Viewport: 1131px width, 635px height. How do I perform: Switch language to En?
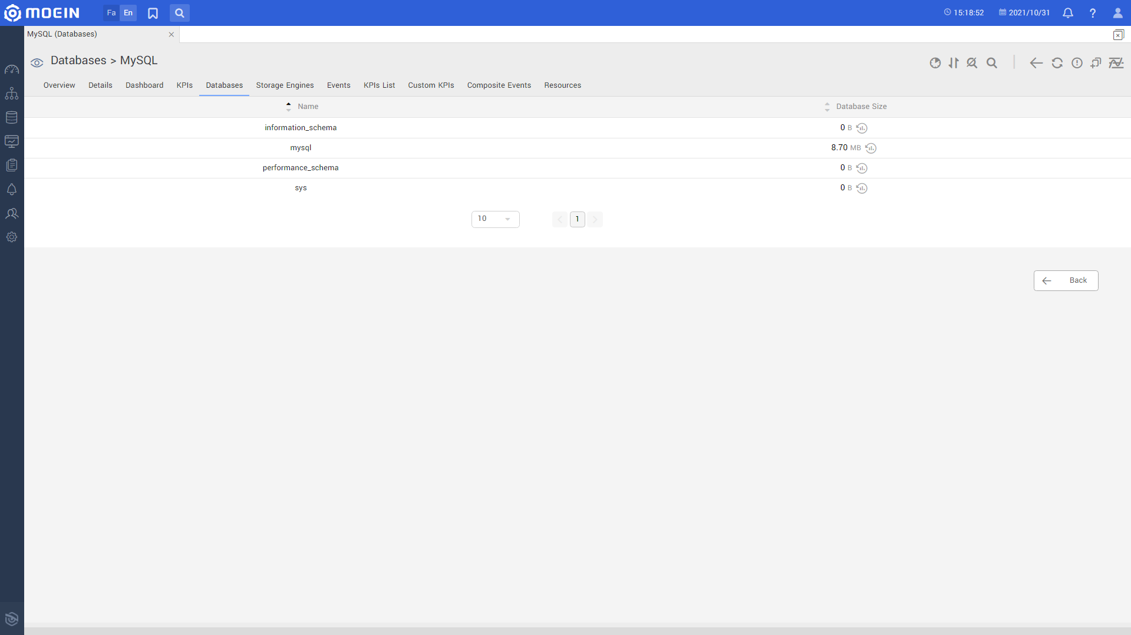(x=128, y=13)
